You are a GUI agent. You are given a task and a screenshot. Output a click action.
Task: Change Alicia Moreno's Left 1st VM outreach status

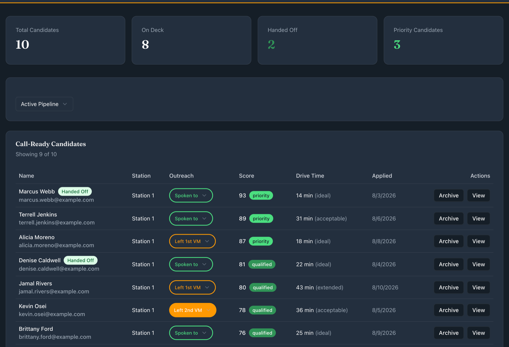coord(192,241)
